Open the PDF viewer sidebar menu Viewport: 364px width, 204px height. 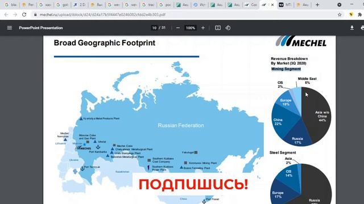tap(10, 28)
